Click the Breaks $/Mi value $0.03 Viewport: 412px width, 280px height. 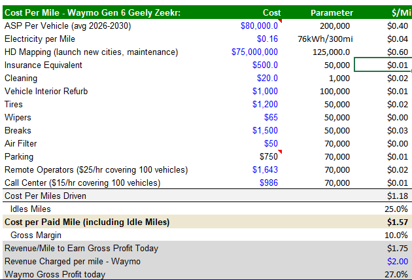(x=398, y=130)
